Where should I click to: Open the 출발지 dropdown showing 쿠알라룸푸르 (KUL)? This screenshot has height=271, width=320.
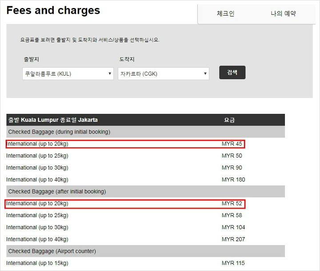tap(68, 73)
